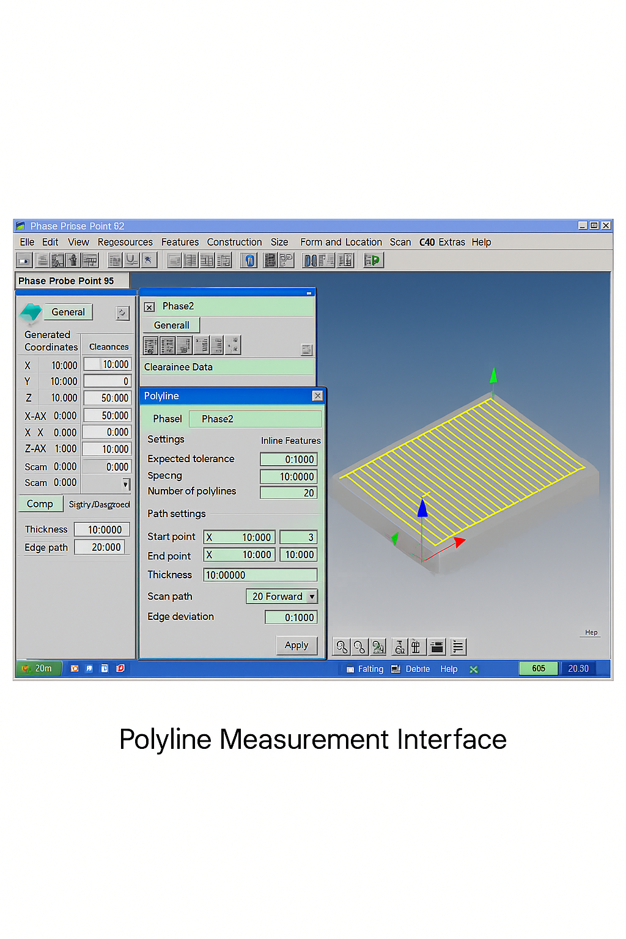
Task: Click the General toggle button in the left panel
Action: pyautogui.click(x=67, y=312)
